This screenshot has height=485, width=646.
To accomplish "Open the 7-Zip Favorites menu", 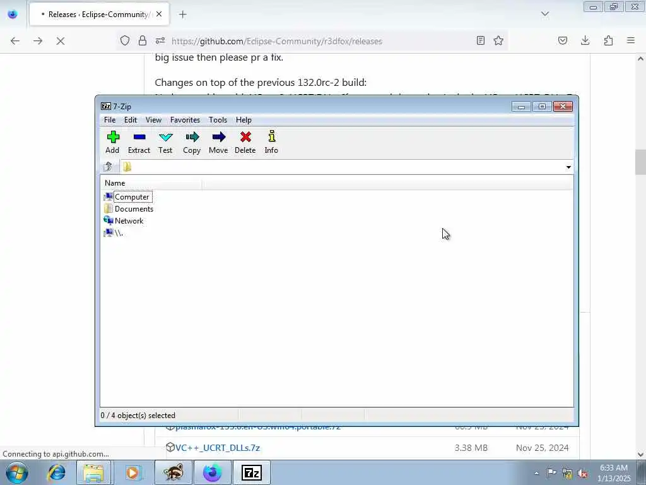I will (185, 119).
